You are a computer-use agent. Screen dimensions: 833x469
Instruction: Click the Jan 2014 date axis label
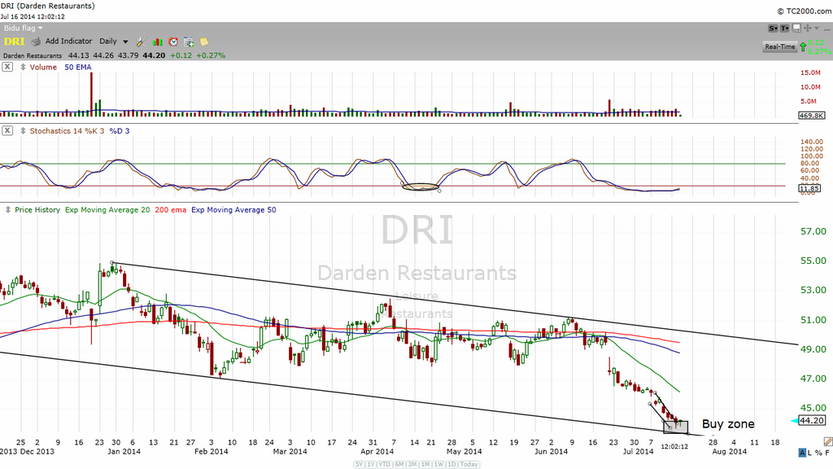[124, 451]
